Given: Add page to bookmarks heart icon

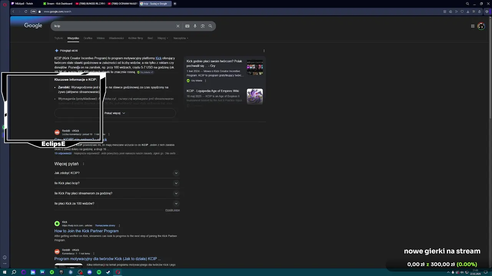Looking at the screenshot, I should point(462,11).
